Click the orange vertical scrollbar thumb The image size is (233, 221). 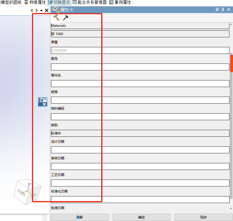tap(232, 63)
